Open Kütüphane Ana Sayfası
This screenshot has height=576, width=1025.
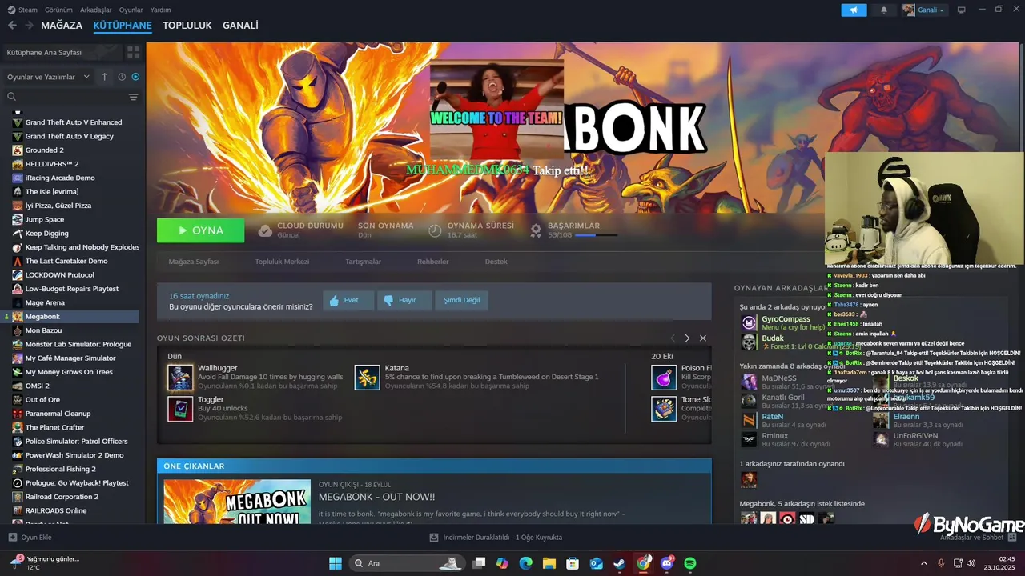click(x=62, y=52)
